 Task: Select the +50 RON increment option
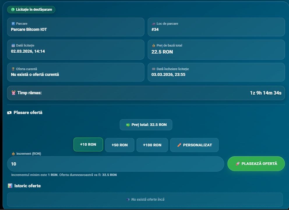coord(119,145)
